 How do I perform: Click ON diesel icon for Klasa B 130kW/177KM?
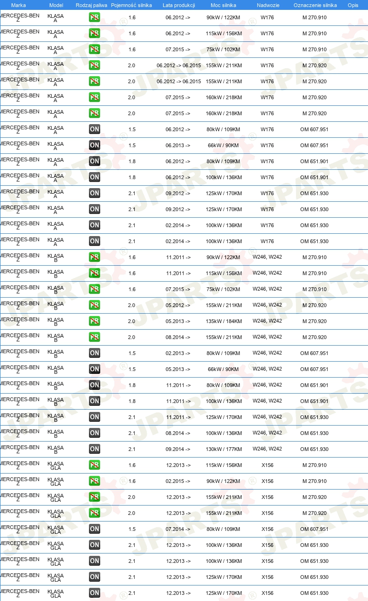(95, 449)
